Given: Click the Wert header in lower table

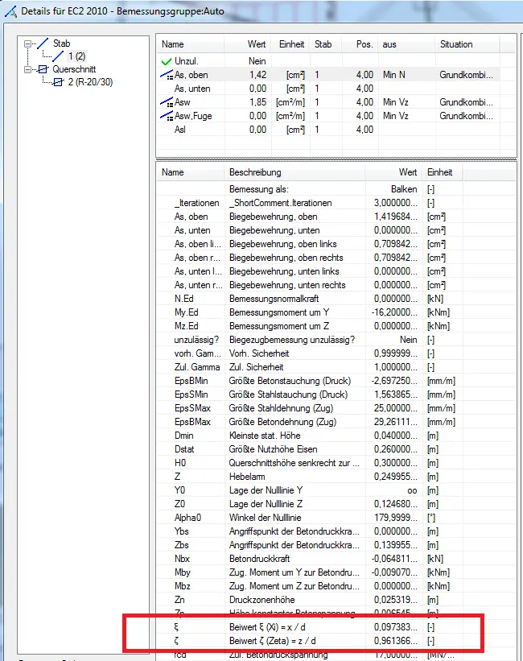Looking at the screenshot, I should (393, 172).
